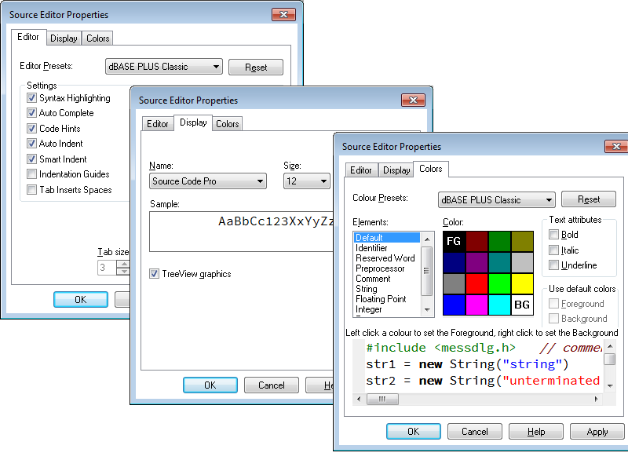The height and width of the screenshot is (471, 628).
Task: Click Apply in the Colors window
Action: (x=597, y=431)
